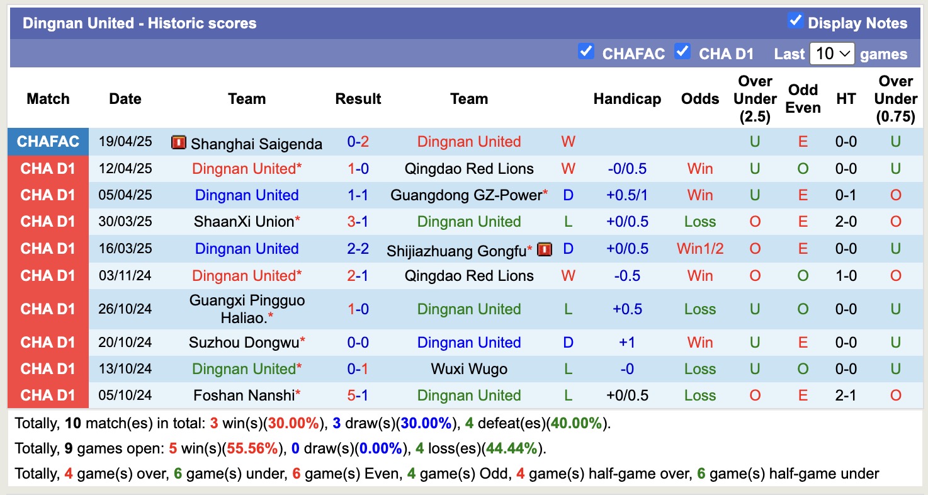
Task: Open the Foshan Nanshi team link
Action: point(244,395)
